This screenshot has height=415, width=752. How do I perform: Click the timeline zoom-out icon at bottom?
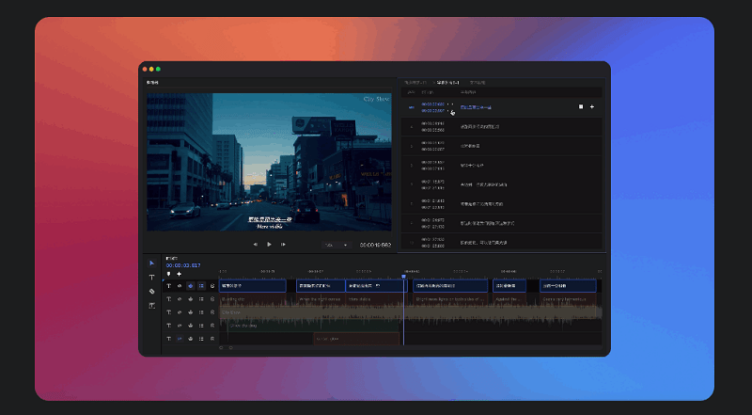[x=221, y=348]
